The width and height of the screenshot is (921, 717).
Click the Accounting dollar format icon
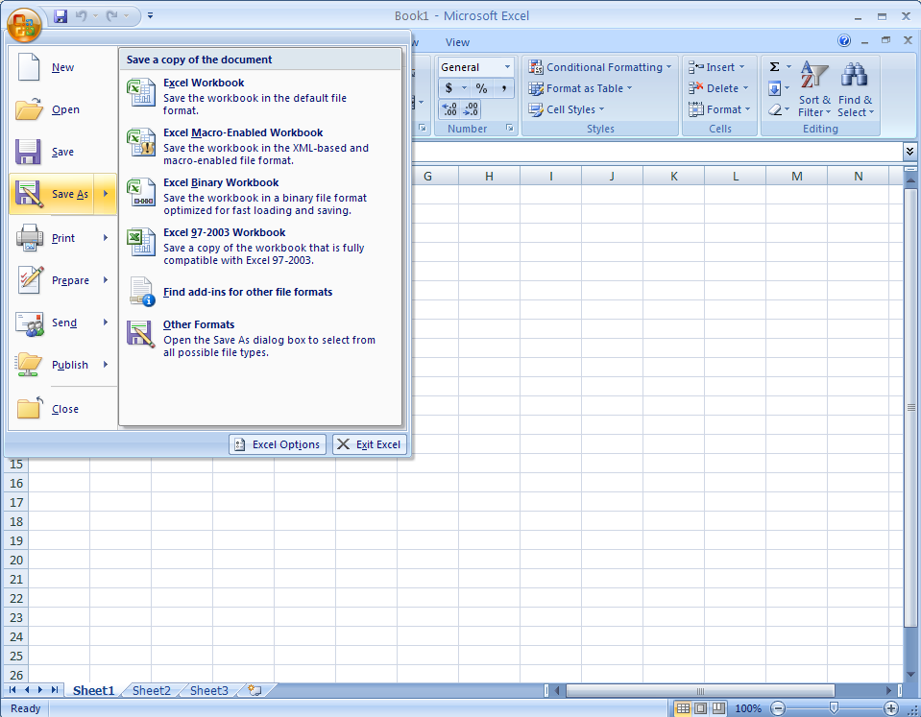click(448, 88)
